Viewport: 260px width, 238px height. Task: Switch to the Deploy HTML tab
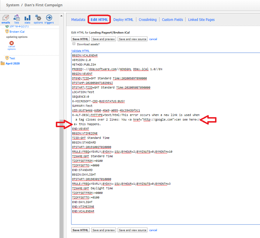[123, 19]
